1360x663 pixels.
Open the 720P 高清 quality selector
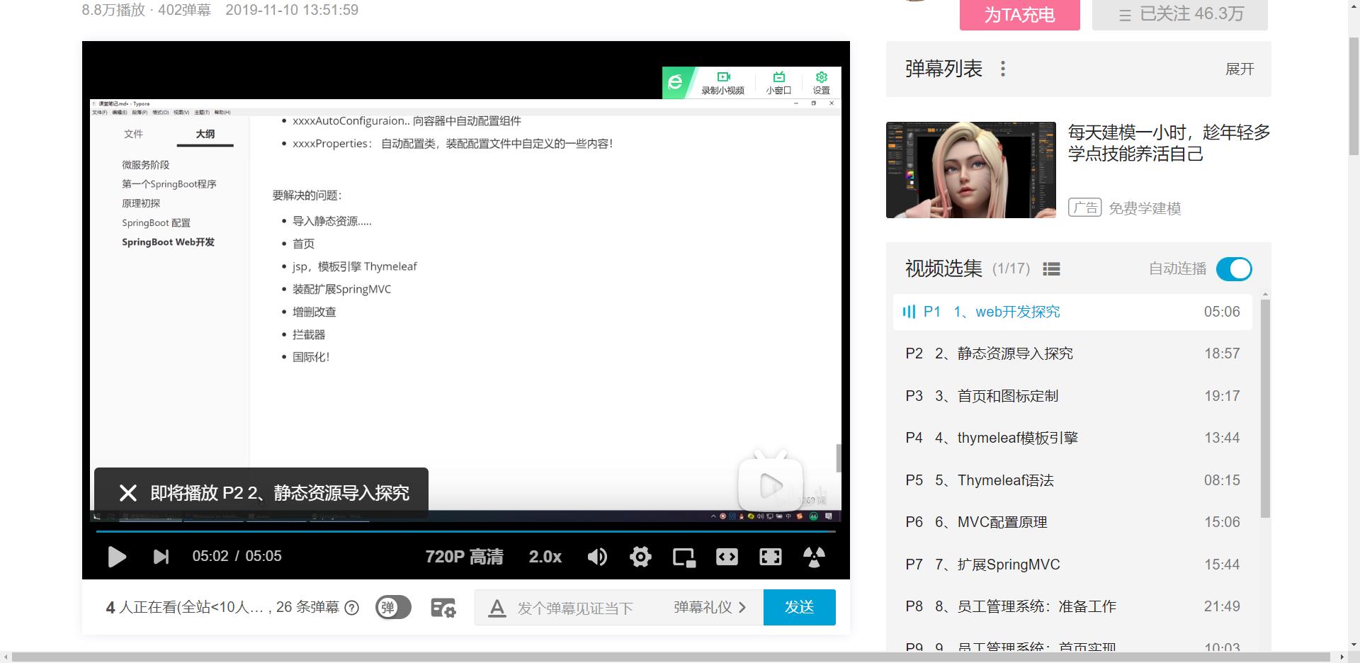(x=465, y=557)
